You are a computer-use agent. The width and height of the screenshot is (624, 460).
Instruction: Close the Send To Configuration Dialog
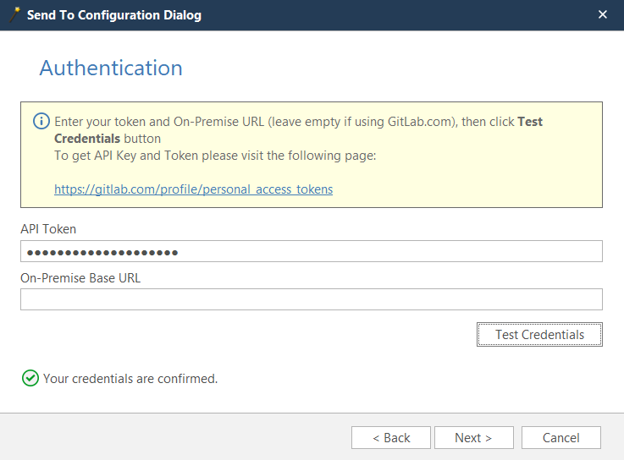pos(603,14)
